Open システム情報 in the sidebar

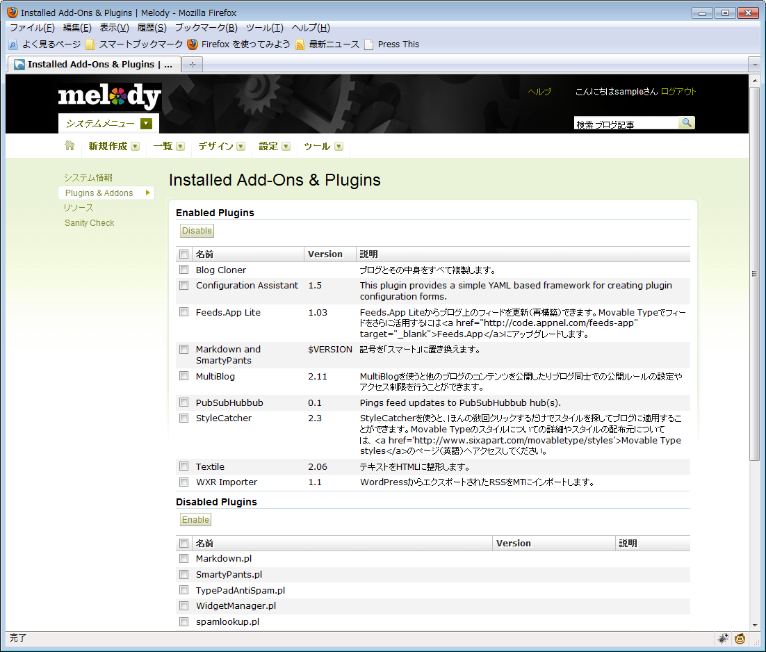(88, 177)
